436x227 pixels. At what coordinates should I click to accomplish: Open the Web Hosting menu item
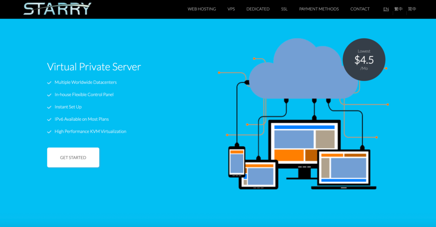(x=201, y=9)
